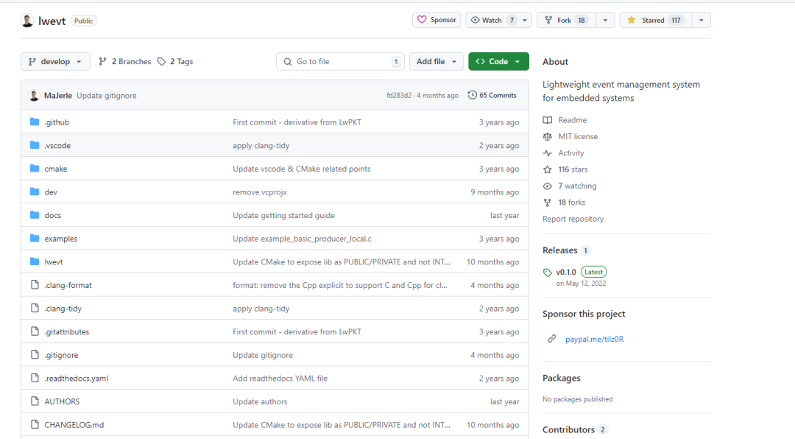Expand the develop branch dropdown
The image size is (795, 439).
point(55,62)
